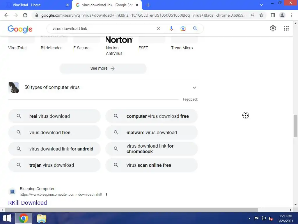Click the scroll down arrow

pos(295,205)
